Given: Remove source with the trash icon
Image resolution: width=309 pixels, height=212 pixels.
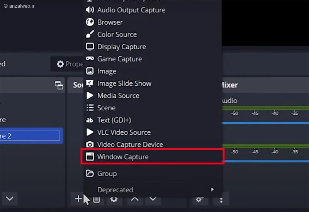Looking at the screenshot, I should click(x=97, y=199).
